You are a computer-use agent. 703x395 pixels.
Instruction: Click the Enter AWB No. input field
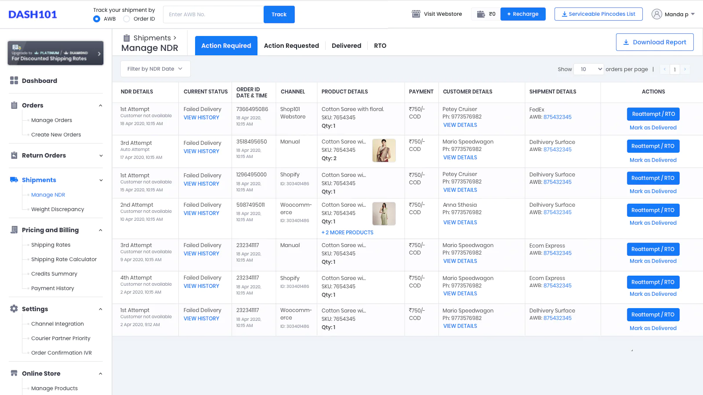tap(213, 14)
